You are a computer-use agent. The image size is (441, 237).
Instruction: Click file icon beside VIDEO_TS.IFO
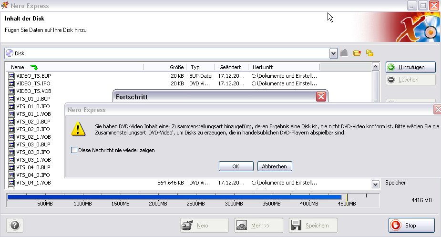click(x=11, y=83)
